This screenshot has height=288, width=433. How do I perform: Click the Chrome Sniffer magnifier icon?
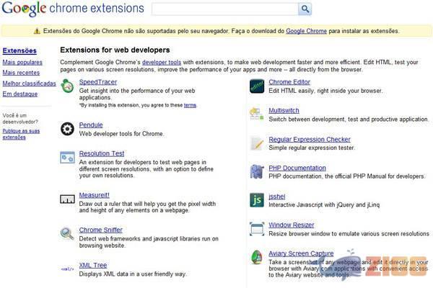pos(67,234)
